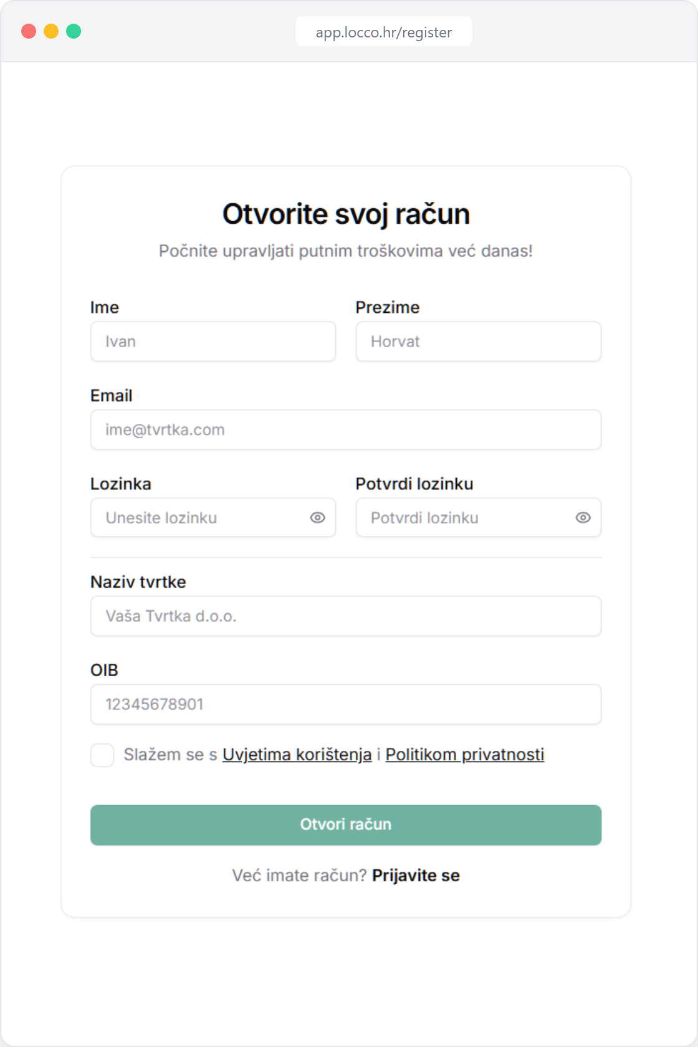Click the Lozinka password field
Screen dimensions: 698x1047
199,517
